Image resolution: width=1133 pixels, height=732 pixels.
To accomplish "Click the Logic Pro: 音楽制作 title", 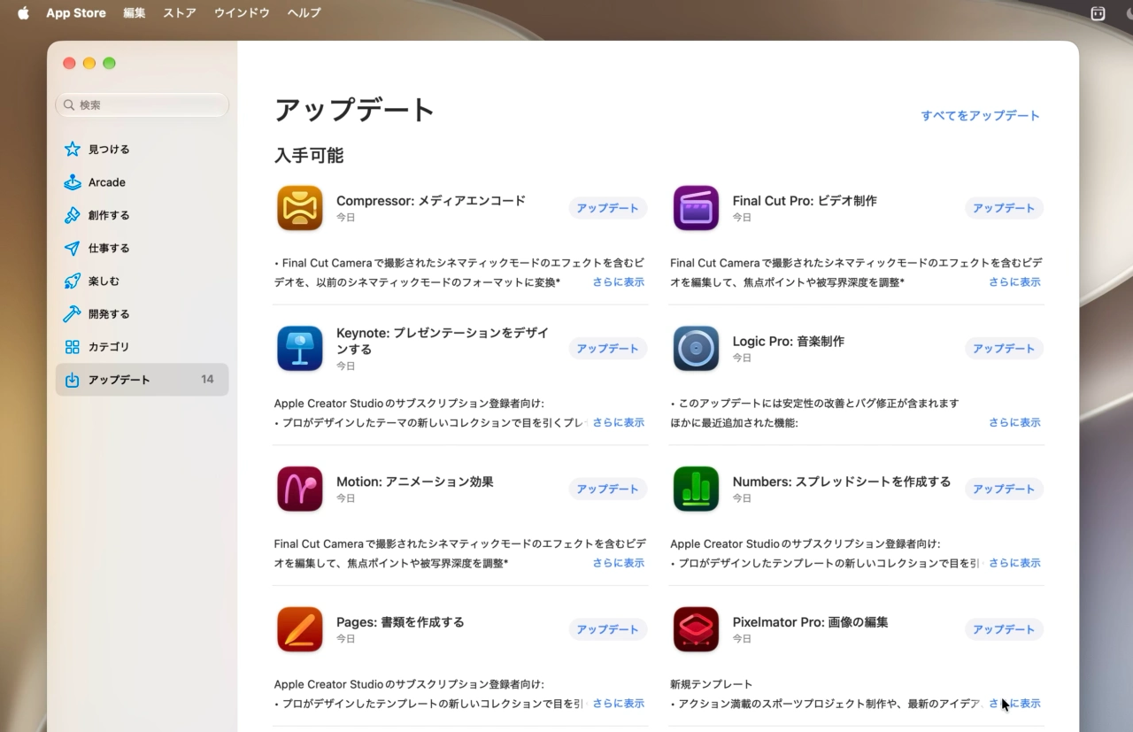I will (x=789, y=342).
